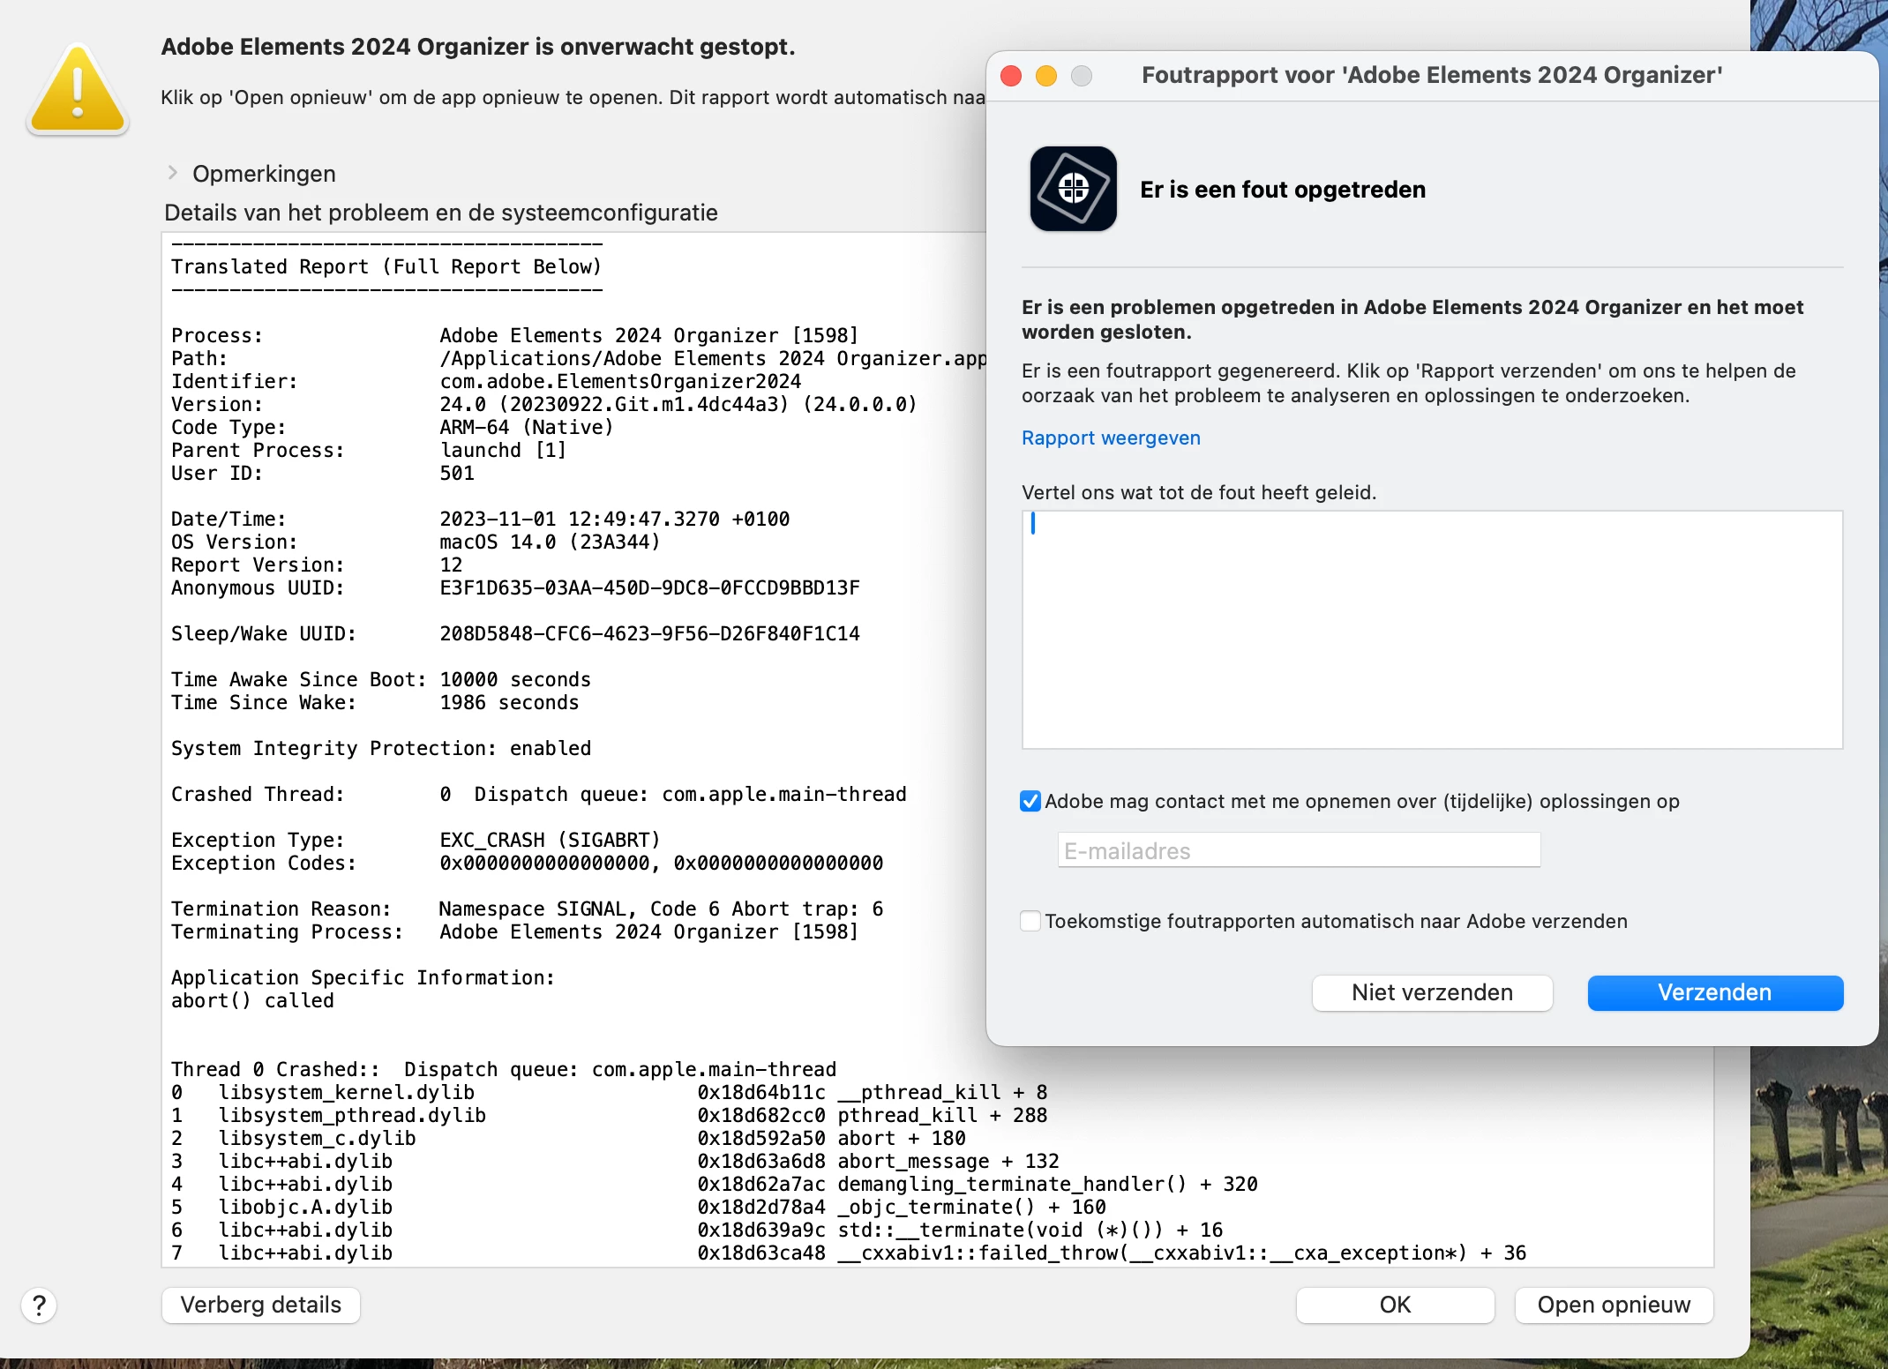The width and height of the screenshot is (1888, 1369).
Task: Click the Verberg details button
Action: (x=260, y=1305)
